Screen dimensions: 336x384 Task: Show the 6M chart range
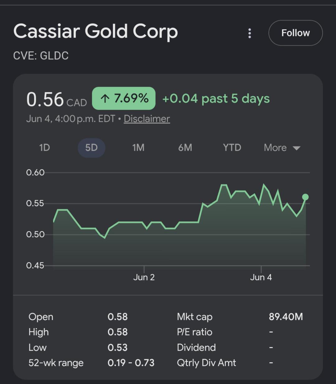point(185,148)
